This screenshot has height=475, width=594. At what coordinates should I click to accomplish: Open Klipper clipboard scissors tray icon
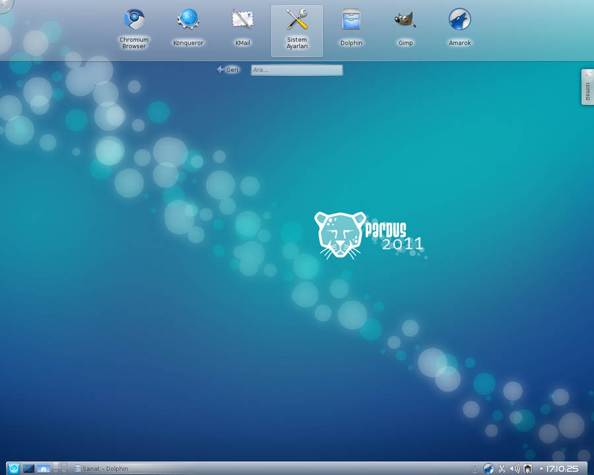click(x=502, y=469)
